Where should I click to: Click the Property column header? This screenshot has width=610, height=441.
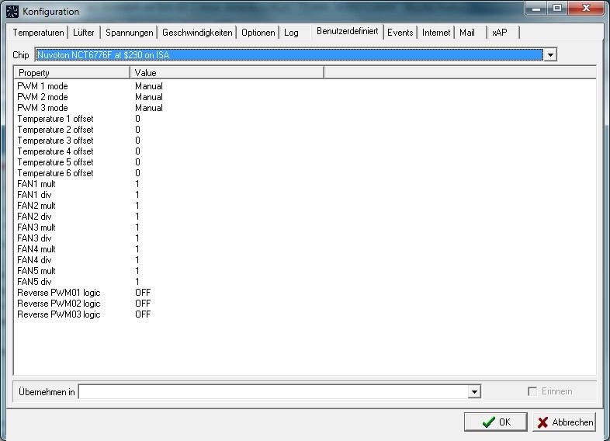pos(71,73)
